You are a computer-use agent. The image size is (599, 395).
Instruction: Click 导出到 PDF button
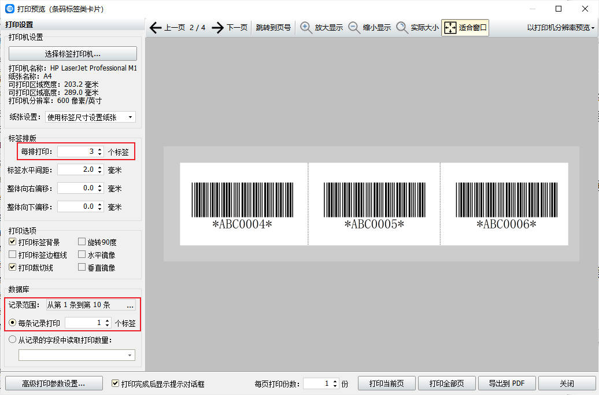pos(507,383)
